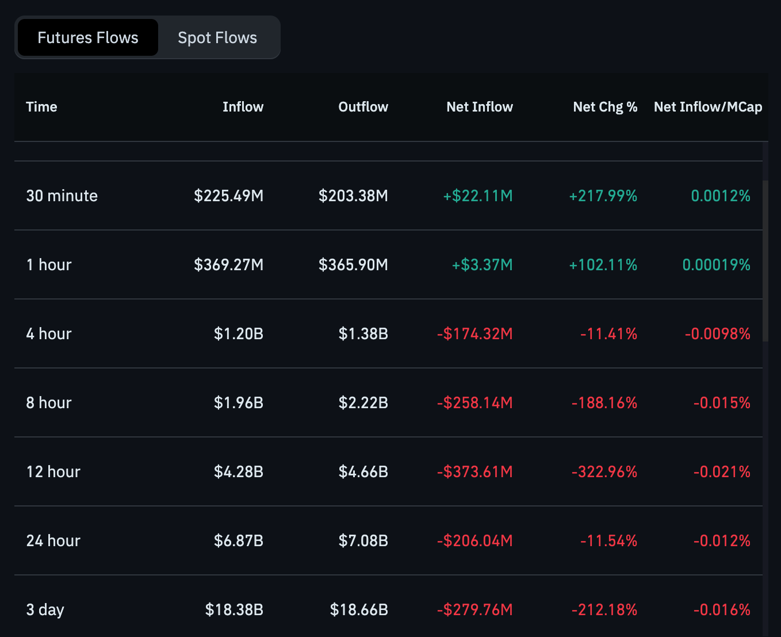
Task: Select the 30 minute row
Action: (62, 195)
